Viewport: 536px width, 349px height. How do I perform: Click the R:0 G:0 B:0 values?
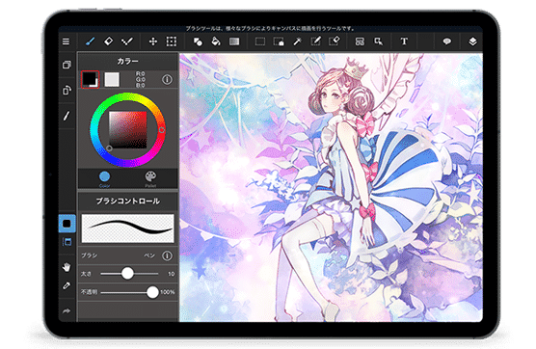pyautogui.click(x=140, y=79)
